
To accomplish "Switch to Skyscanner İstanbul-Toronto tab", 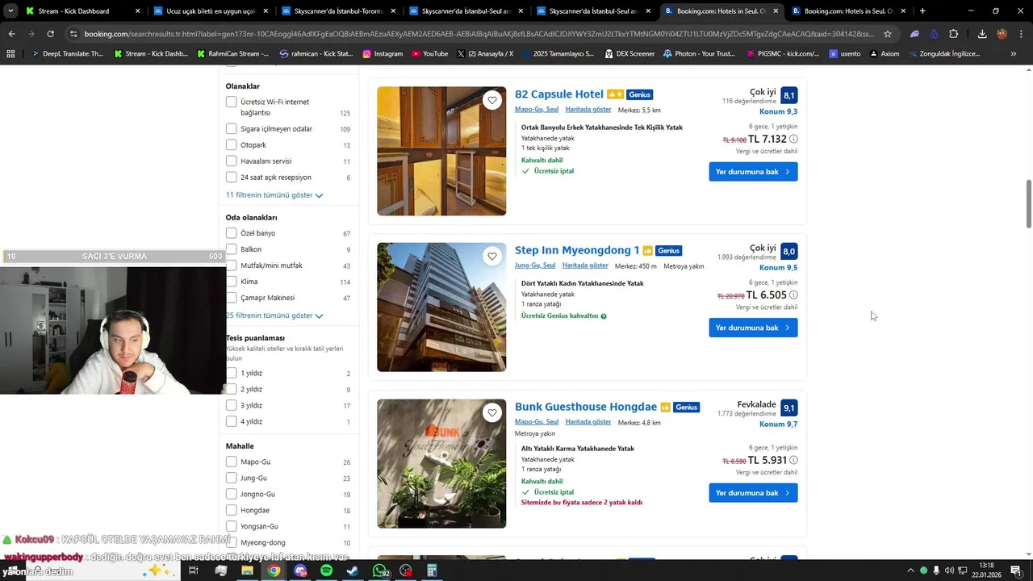I will 337,11.
